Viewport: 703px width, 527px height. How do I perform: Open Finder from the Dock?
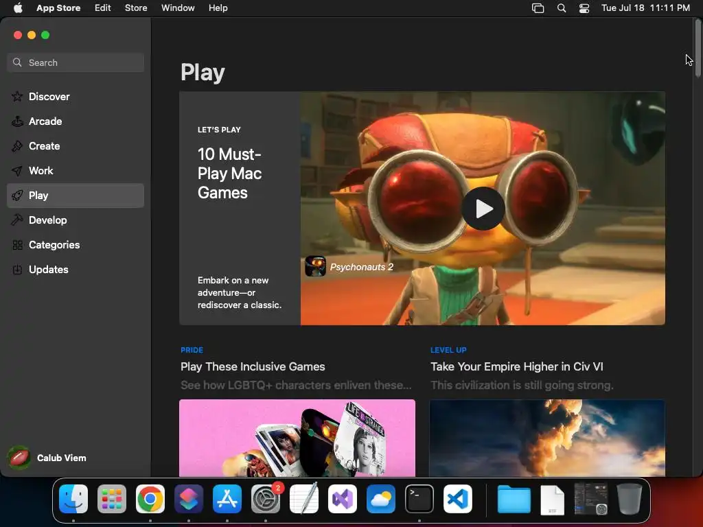(x=73, y=499)
